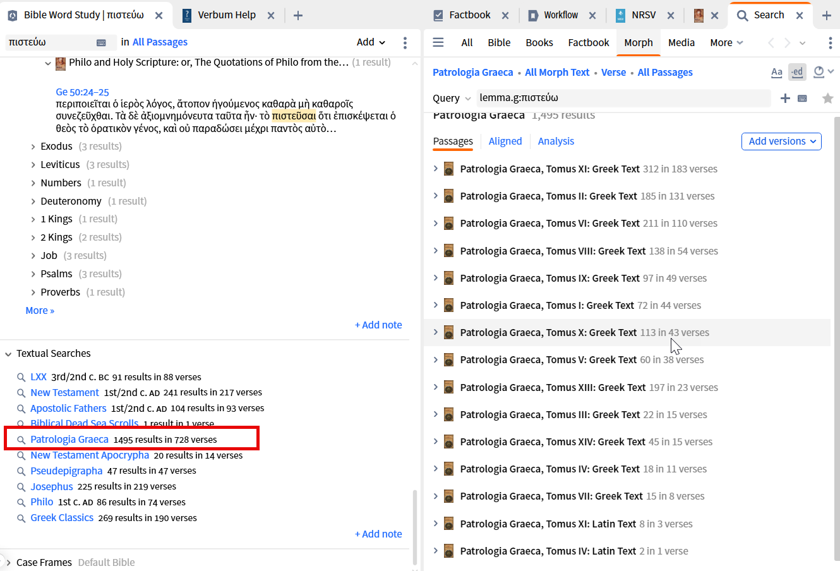Open the Search panel kebab menu
This screenshot has height=571, width=840.
(x=830, y=42)
